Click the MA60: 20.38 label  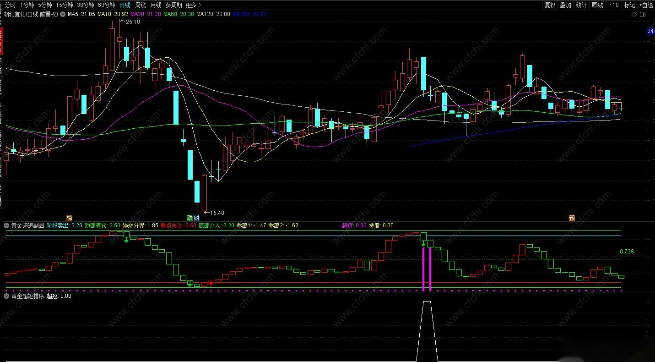click(179, 14)
